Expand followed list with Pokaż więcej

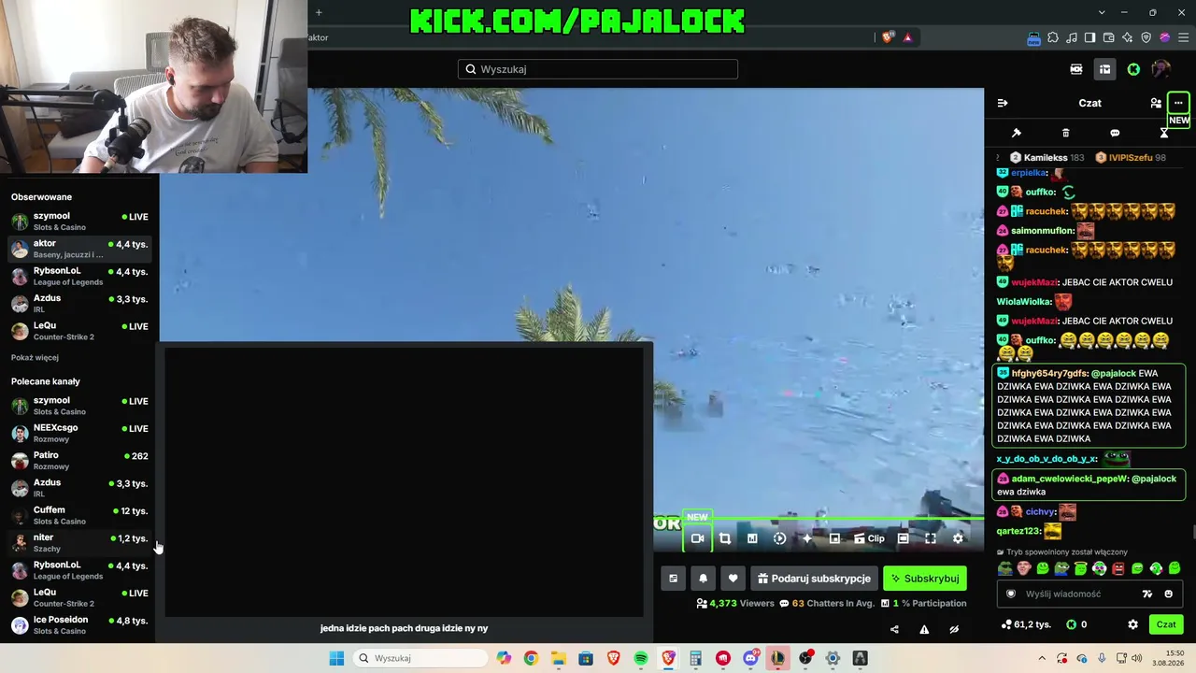tap(35, 357)
